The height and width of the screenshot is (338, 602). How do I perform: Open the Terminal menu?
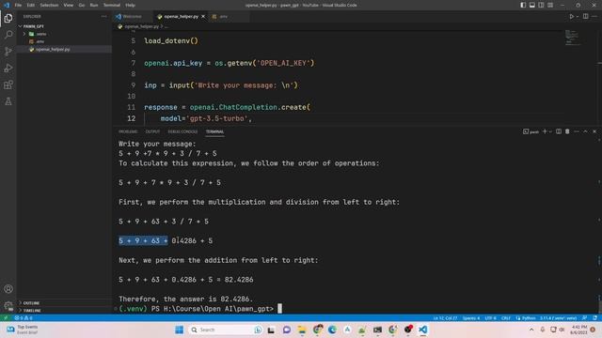[112, 5]
